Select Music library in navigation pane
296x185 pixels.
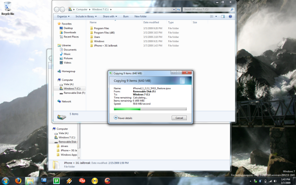(x=65, y=54)
